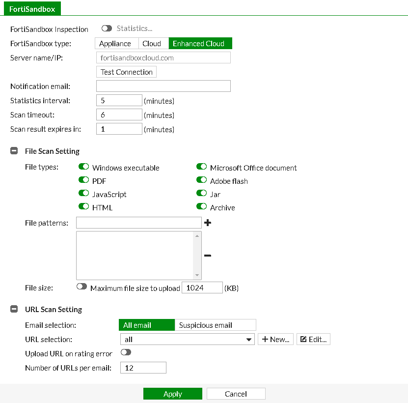Click the New URL selection button

(x=275, y=339)
